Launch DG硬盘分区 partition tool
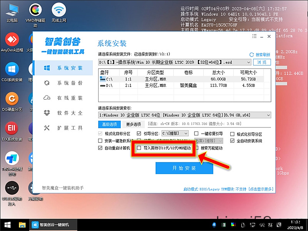308x231 pixels. tap(12, 102)
